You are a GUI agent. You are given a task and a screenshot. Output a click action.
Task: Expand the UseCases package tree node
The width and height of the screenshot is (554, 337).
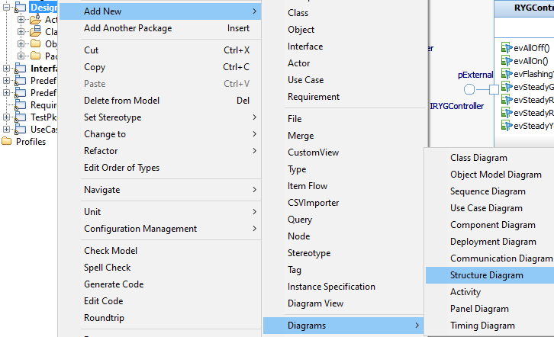7,130
